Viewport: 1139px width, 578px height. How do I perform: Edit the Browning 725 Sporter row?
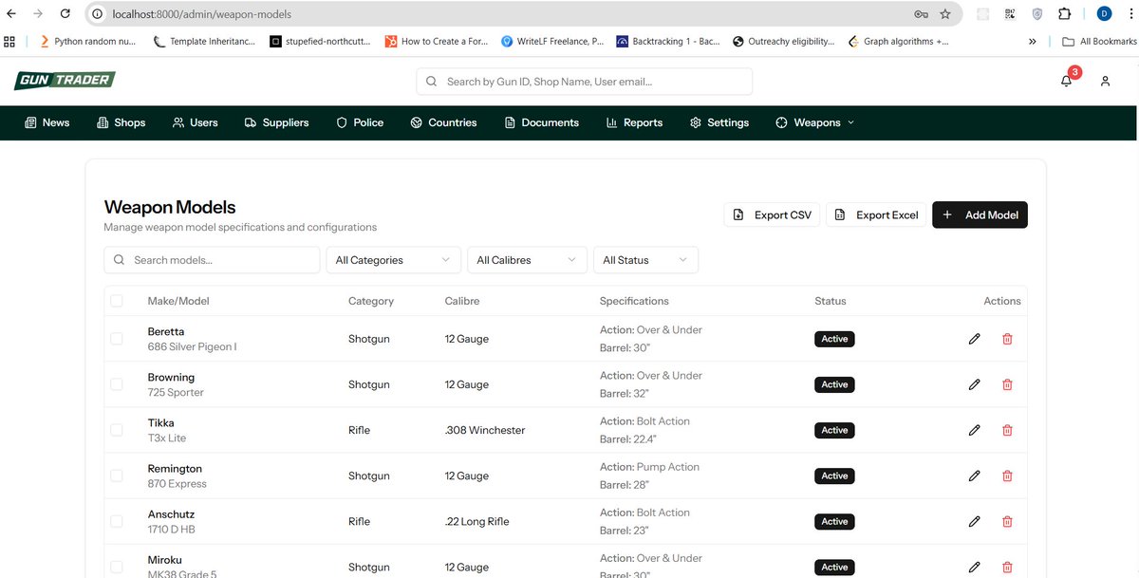click(974, 384)
